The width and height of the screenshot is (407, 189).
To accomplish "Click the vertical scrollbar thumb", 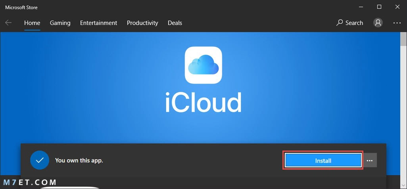I will coord(403,39).
